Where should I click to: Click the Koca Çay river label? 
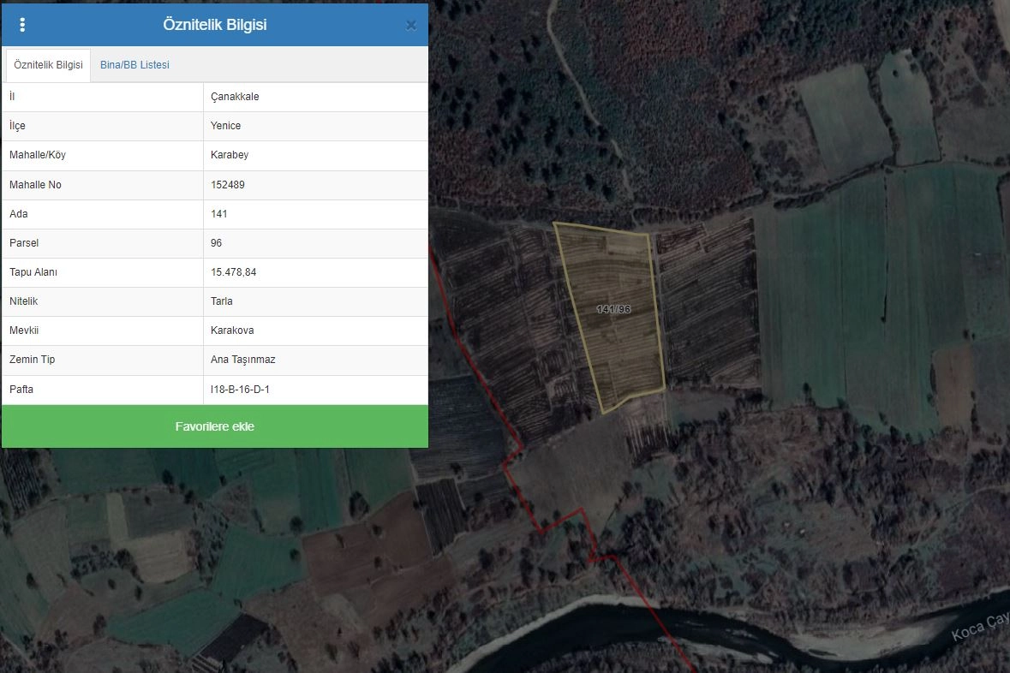[x=979, y=632]
